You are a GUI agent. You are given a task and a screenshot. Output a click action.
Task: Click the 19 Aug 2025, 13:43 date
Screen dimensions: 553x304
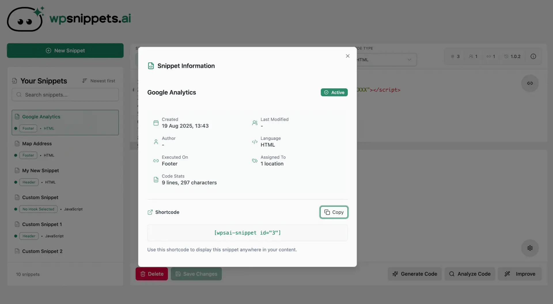coord(185,126)
